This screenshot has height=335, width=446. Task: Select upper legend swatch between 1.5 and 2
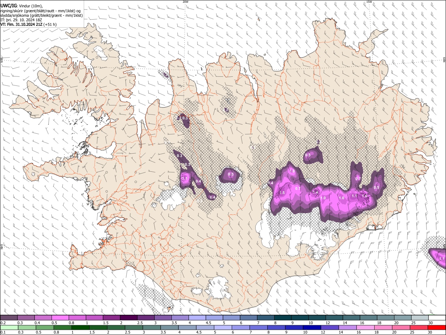click(111, 318)
